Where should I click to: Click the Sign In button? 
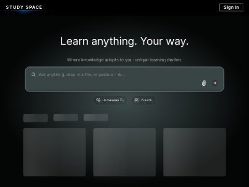(231, 7)
